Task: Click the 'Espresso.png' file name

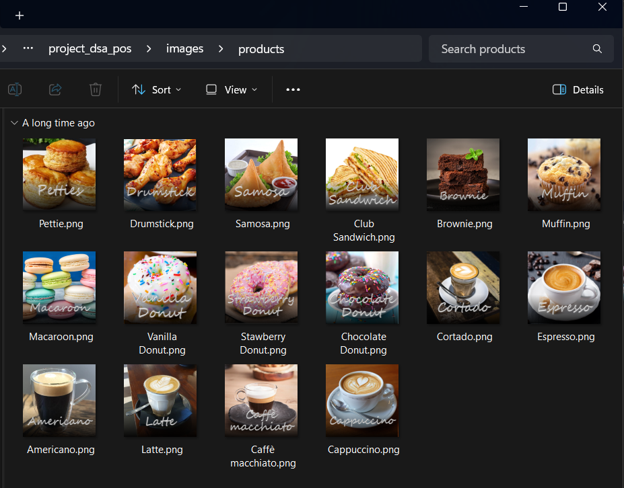Action: pos(565,337)
